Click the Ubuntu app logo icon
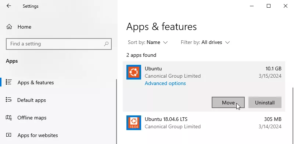The width and height of the screenshot is (294, 144). point(134,72)
